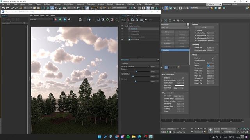Click the Filter color white swatch
The width and height of the screenshot is (250, 140).
[179, 86]
